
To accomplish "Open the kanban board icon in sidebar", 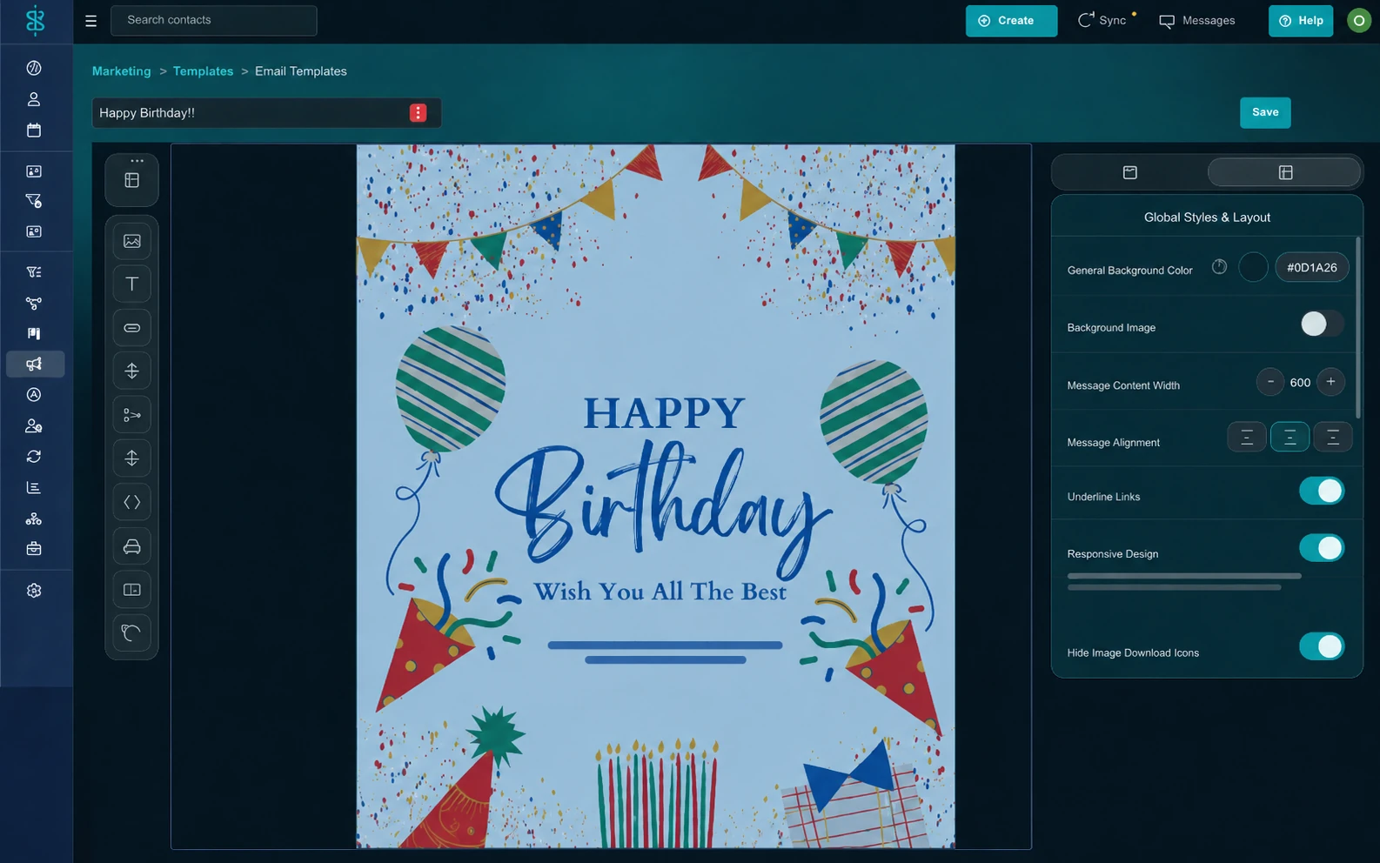I will click(x=34, y=333).
